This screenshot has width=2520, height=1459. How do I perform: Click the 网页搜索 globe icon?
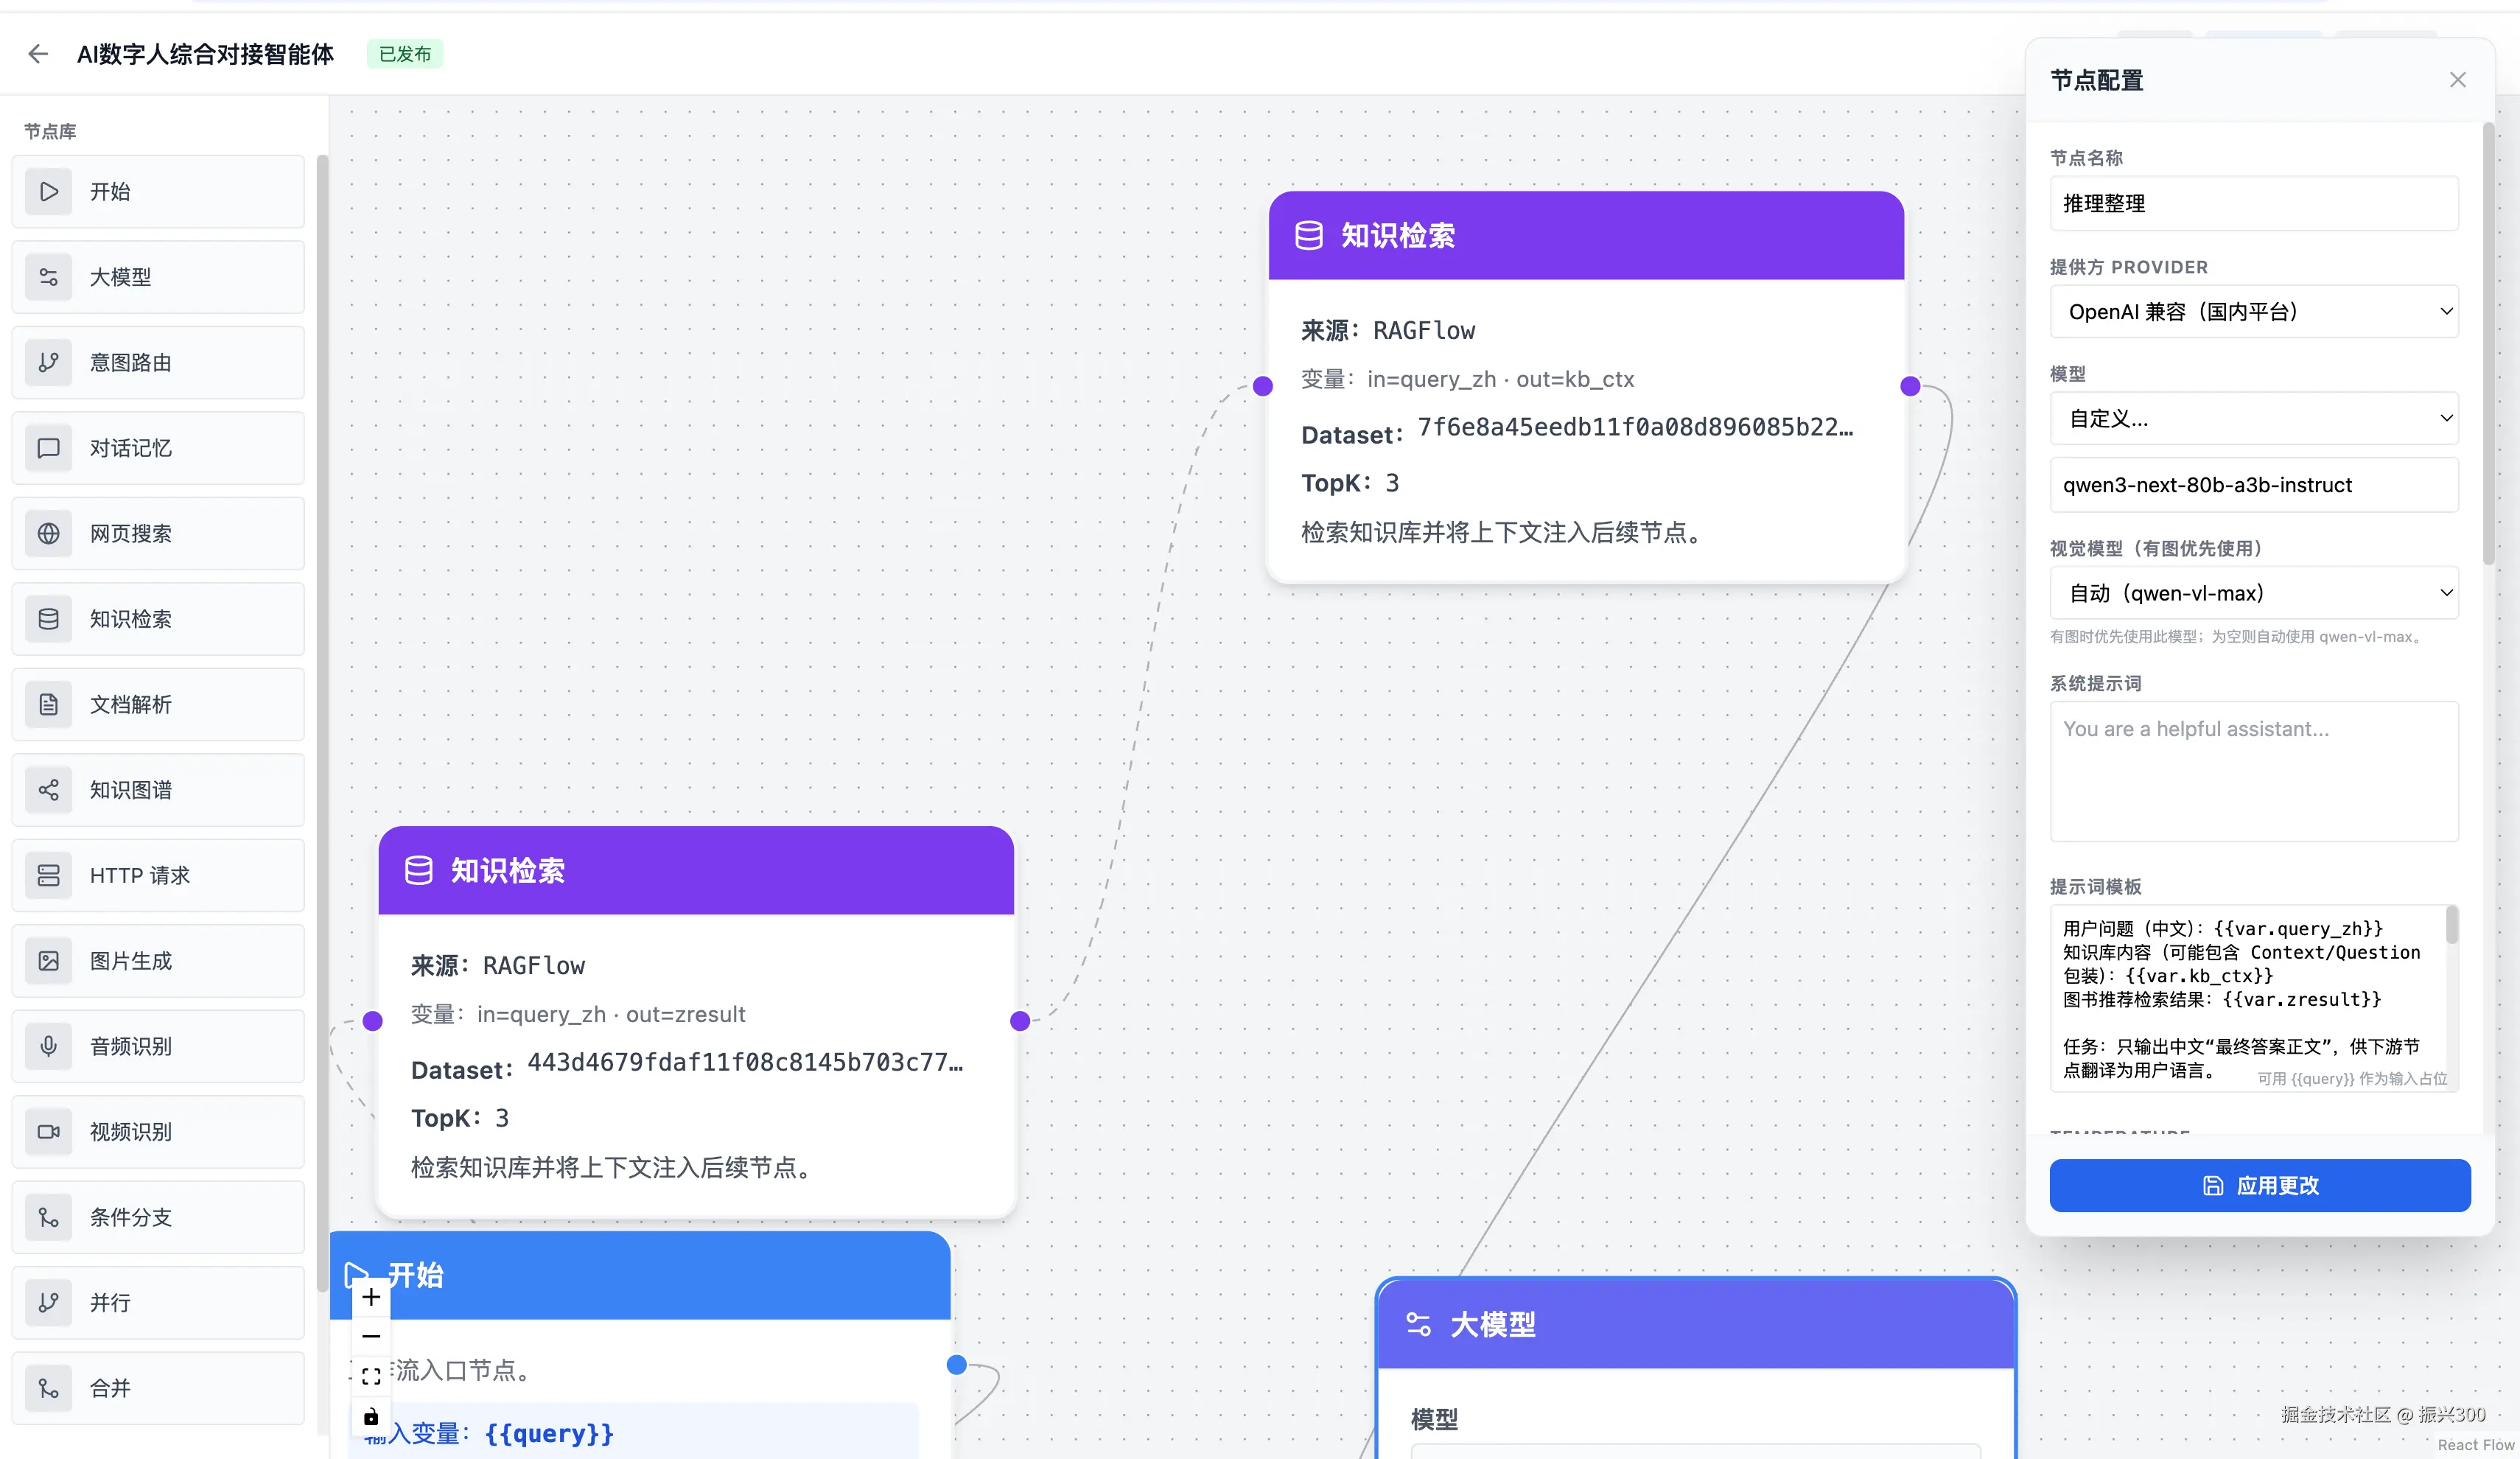pos(48,533)
